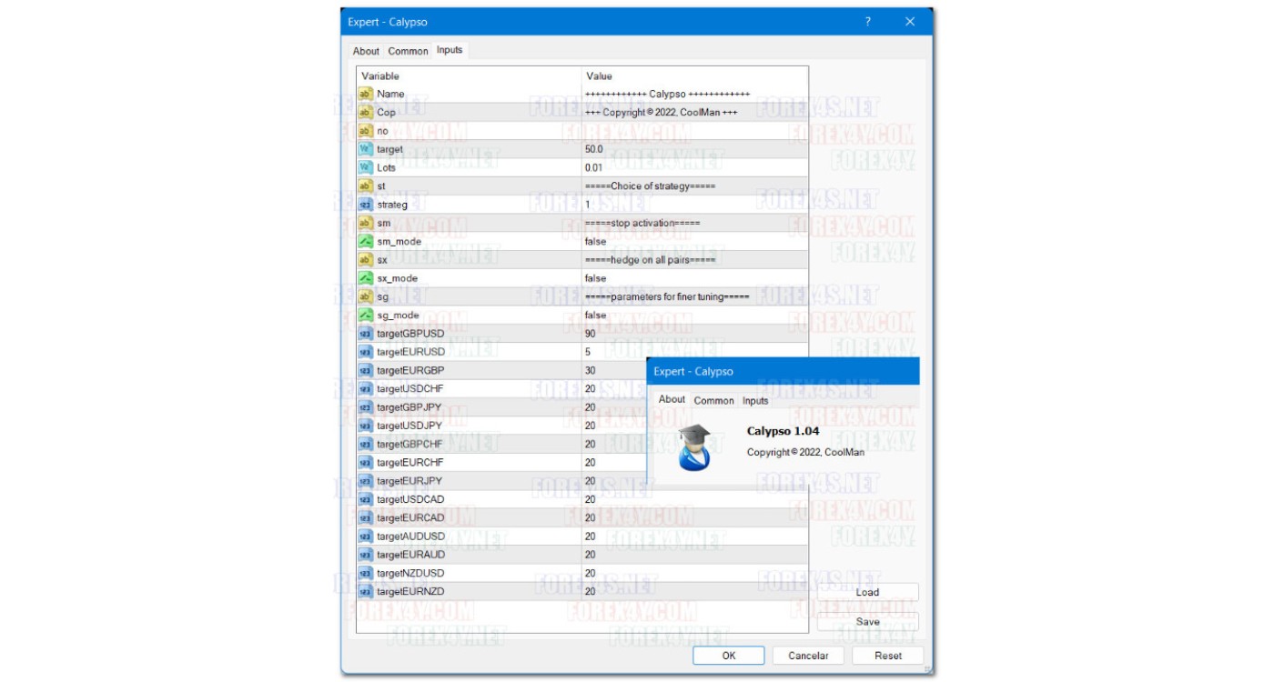Click the Load button
This screenshot has width=1274, height=682.
tap(867, 592)
